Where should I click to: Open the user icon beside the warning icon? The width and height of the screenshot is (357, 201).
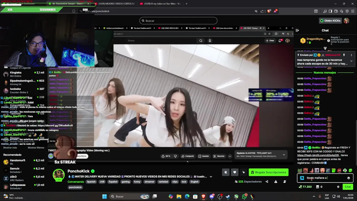[284, 182]
